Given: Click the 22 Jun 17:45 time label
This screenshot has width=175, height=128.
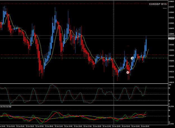Looking at the screenshot, I should point(88,126).
